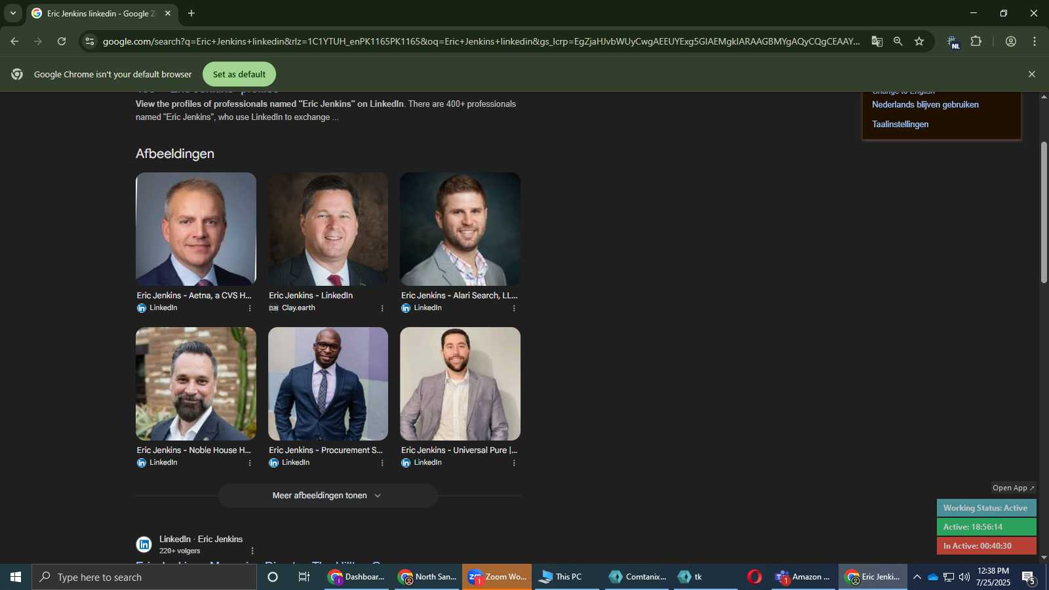Click in the address bar URL
Image resolution: width=1049 pixels, height=590 pixels.
pyautogui.click(x=481, y=41)
